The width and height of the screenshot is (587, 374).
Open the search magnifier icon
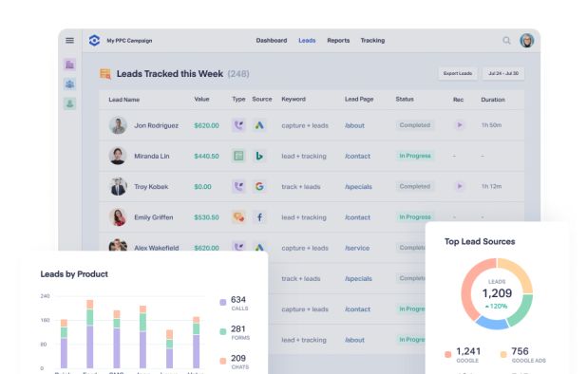coord(506,41)
